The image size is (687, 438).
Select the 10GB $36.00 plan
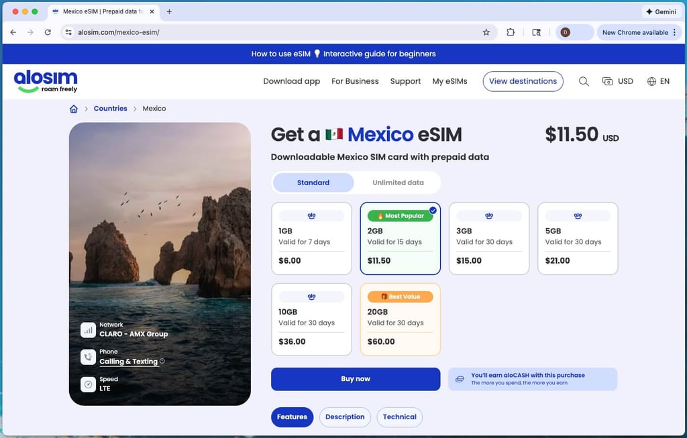click(x=311, y=319)
